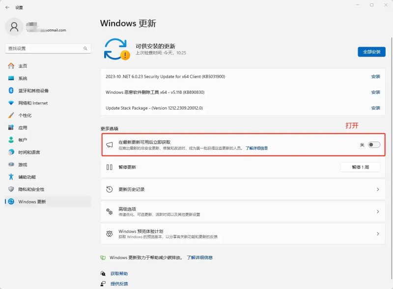The width and height of the screenshot is (393, 289).
Task: Install the .NET 6.0.23 Security Update
Action: (x=375, y=77)
